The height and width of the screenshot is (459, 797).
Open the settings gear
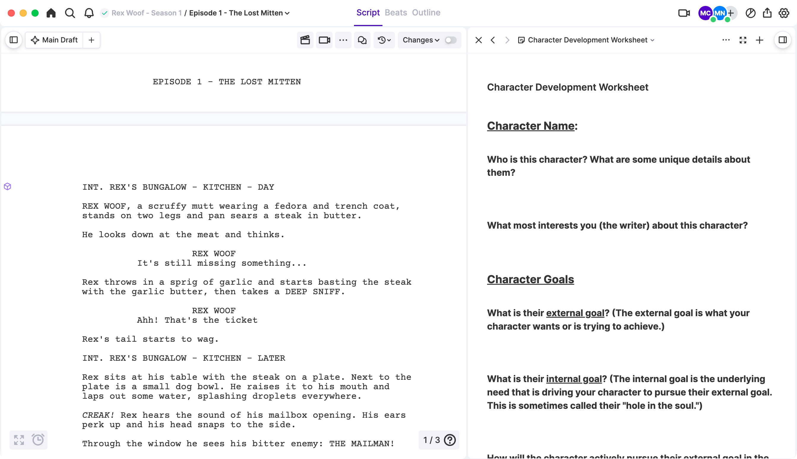pos(784,13)
